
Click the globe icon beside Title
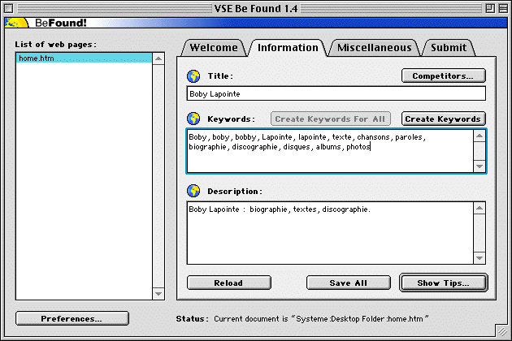pyautogui.click(x=193, y=76)
